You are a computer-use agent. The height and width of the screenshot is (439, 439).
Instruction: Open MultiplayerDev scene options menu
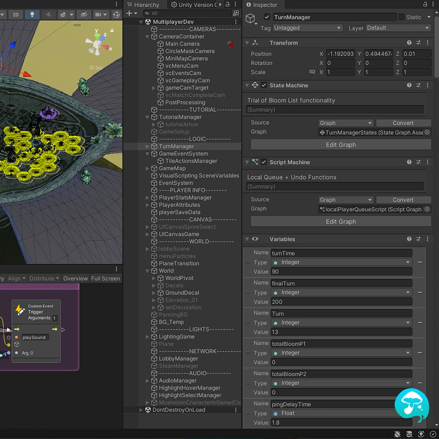(x=236, y=22)
